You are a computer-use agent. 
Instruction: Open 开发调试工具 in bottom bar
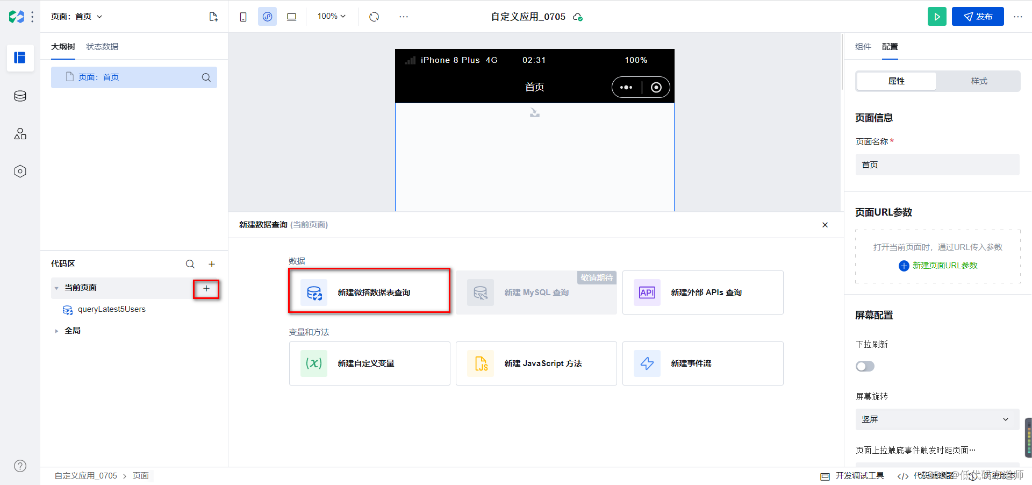(x=852, y=476)
